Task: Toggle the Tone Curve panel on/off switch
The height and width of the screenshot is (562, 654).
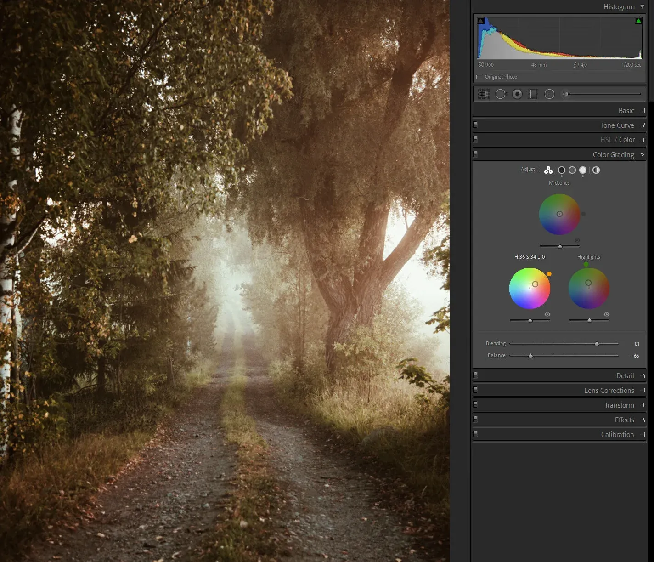Action: (475, 125)
